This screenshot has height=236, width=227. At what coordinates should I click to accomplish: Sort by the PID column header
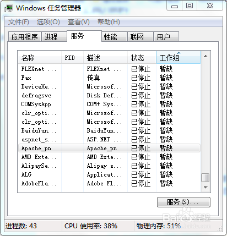tap(72, 58)
